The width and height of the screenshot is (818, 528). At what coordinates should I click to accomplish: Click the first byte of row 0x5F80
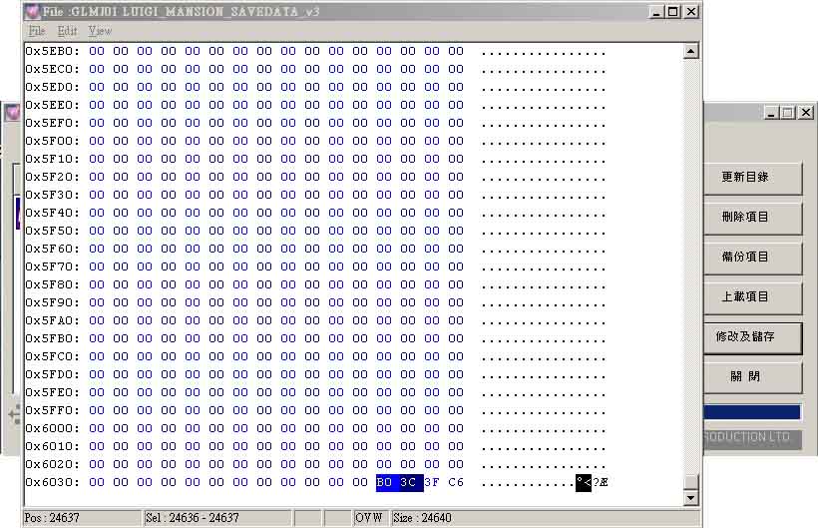click(97, 284)
